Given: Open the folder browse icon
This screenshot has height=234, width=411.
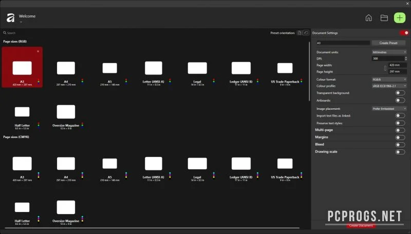Looking at the screenshot, I should point(384,18).
